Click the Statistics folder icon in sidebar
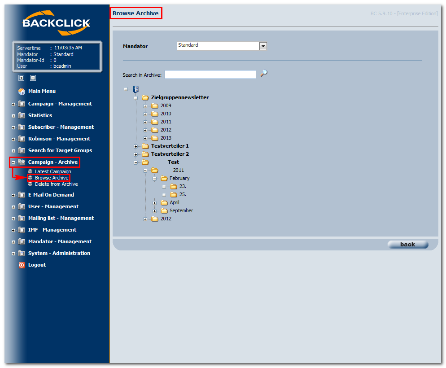The image size is (446, 368). click(22, 115)
